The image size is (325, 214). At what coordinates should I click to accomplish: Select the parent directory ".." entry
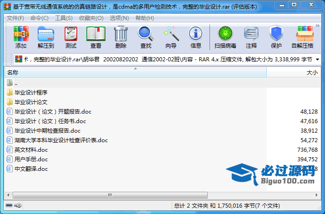tap(15, 83)
